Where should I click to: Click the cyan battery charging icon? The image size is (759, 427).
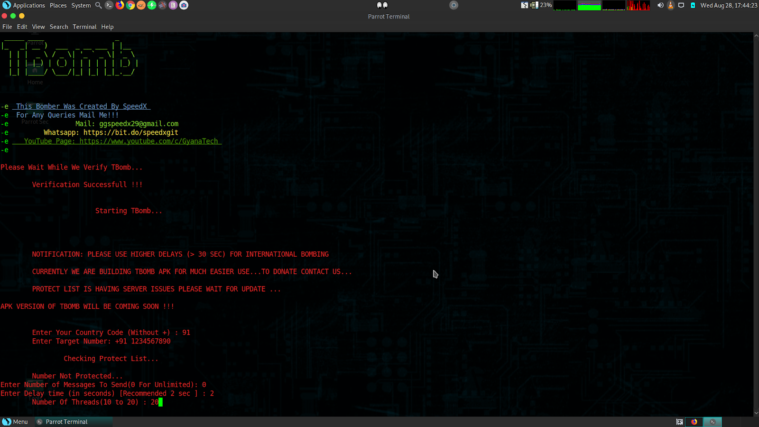coord(693,5)
